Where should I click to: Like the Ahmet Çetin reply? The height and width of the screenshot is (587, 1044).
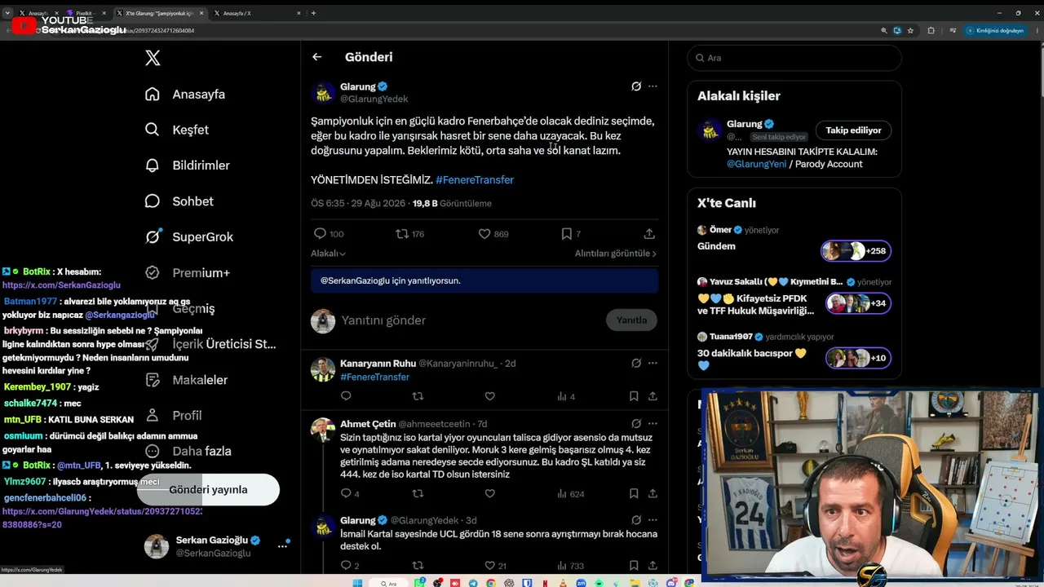[x=489, y=493]
